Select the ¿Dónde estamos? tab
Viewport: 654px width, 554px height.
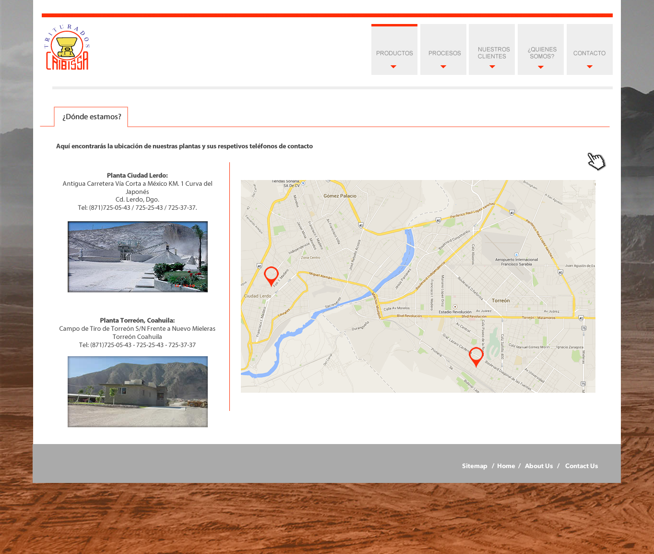pyautogui.click(x=91, y=117)
